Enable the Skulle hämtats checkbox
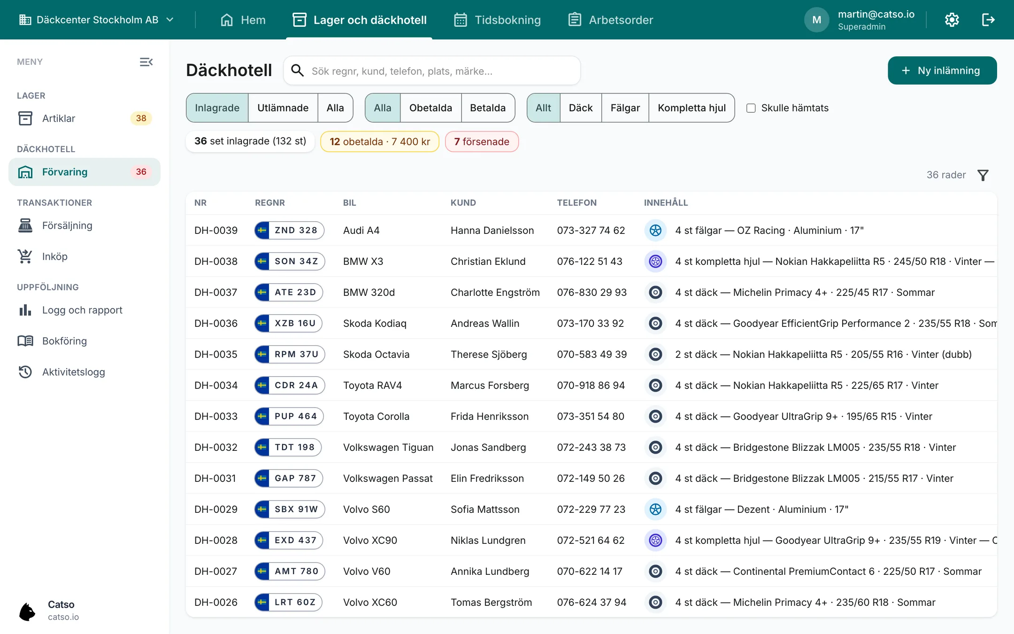The width and height of the screenshot is (1014, 634). click(751, 108)
